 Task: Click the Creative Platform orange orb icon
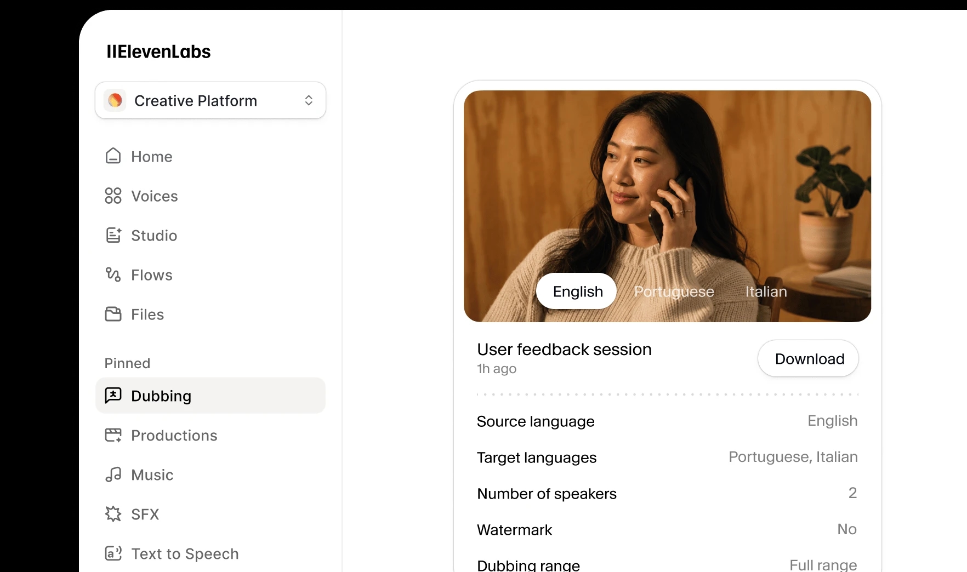115,100
